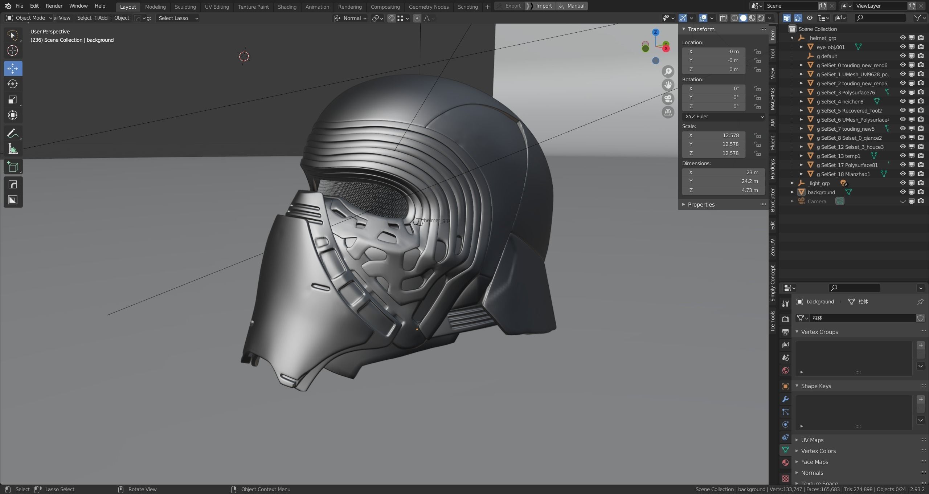Open the Modifier properties wrench tab
Image resolution: width=929 pixels, height=494 pixels.
click(x=785, y=399)
